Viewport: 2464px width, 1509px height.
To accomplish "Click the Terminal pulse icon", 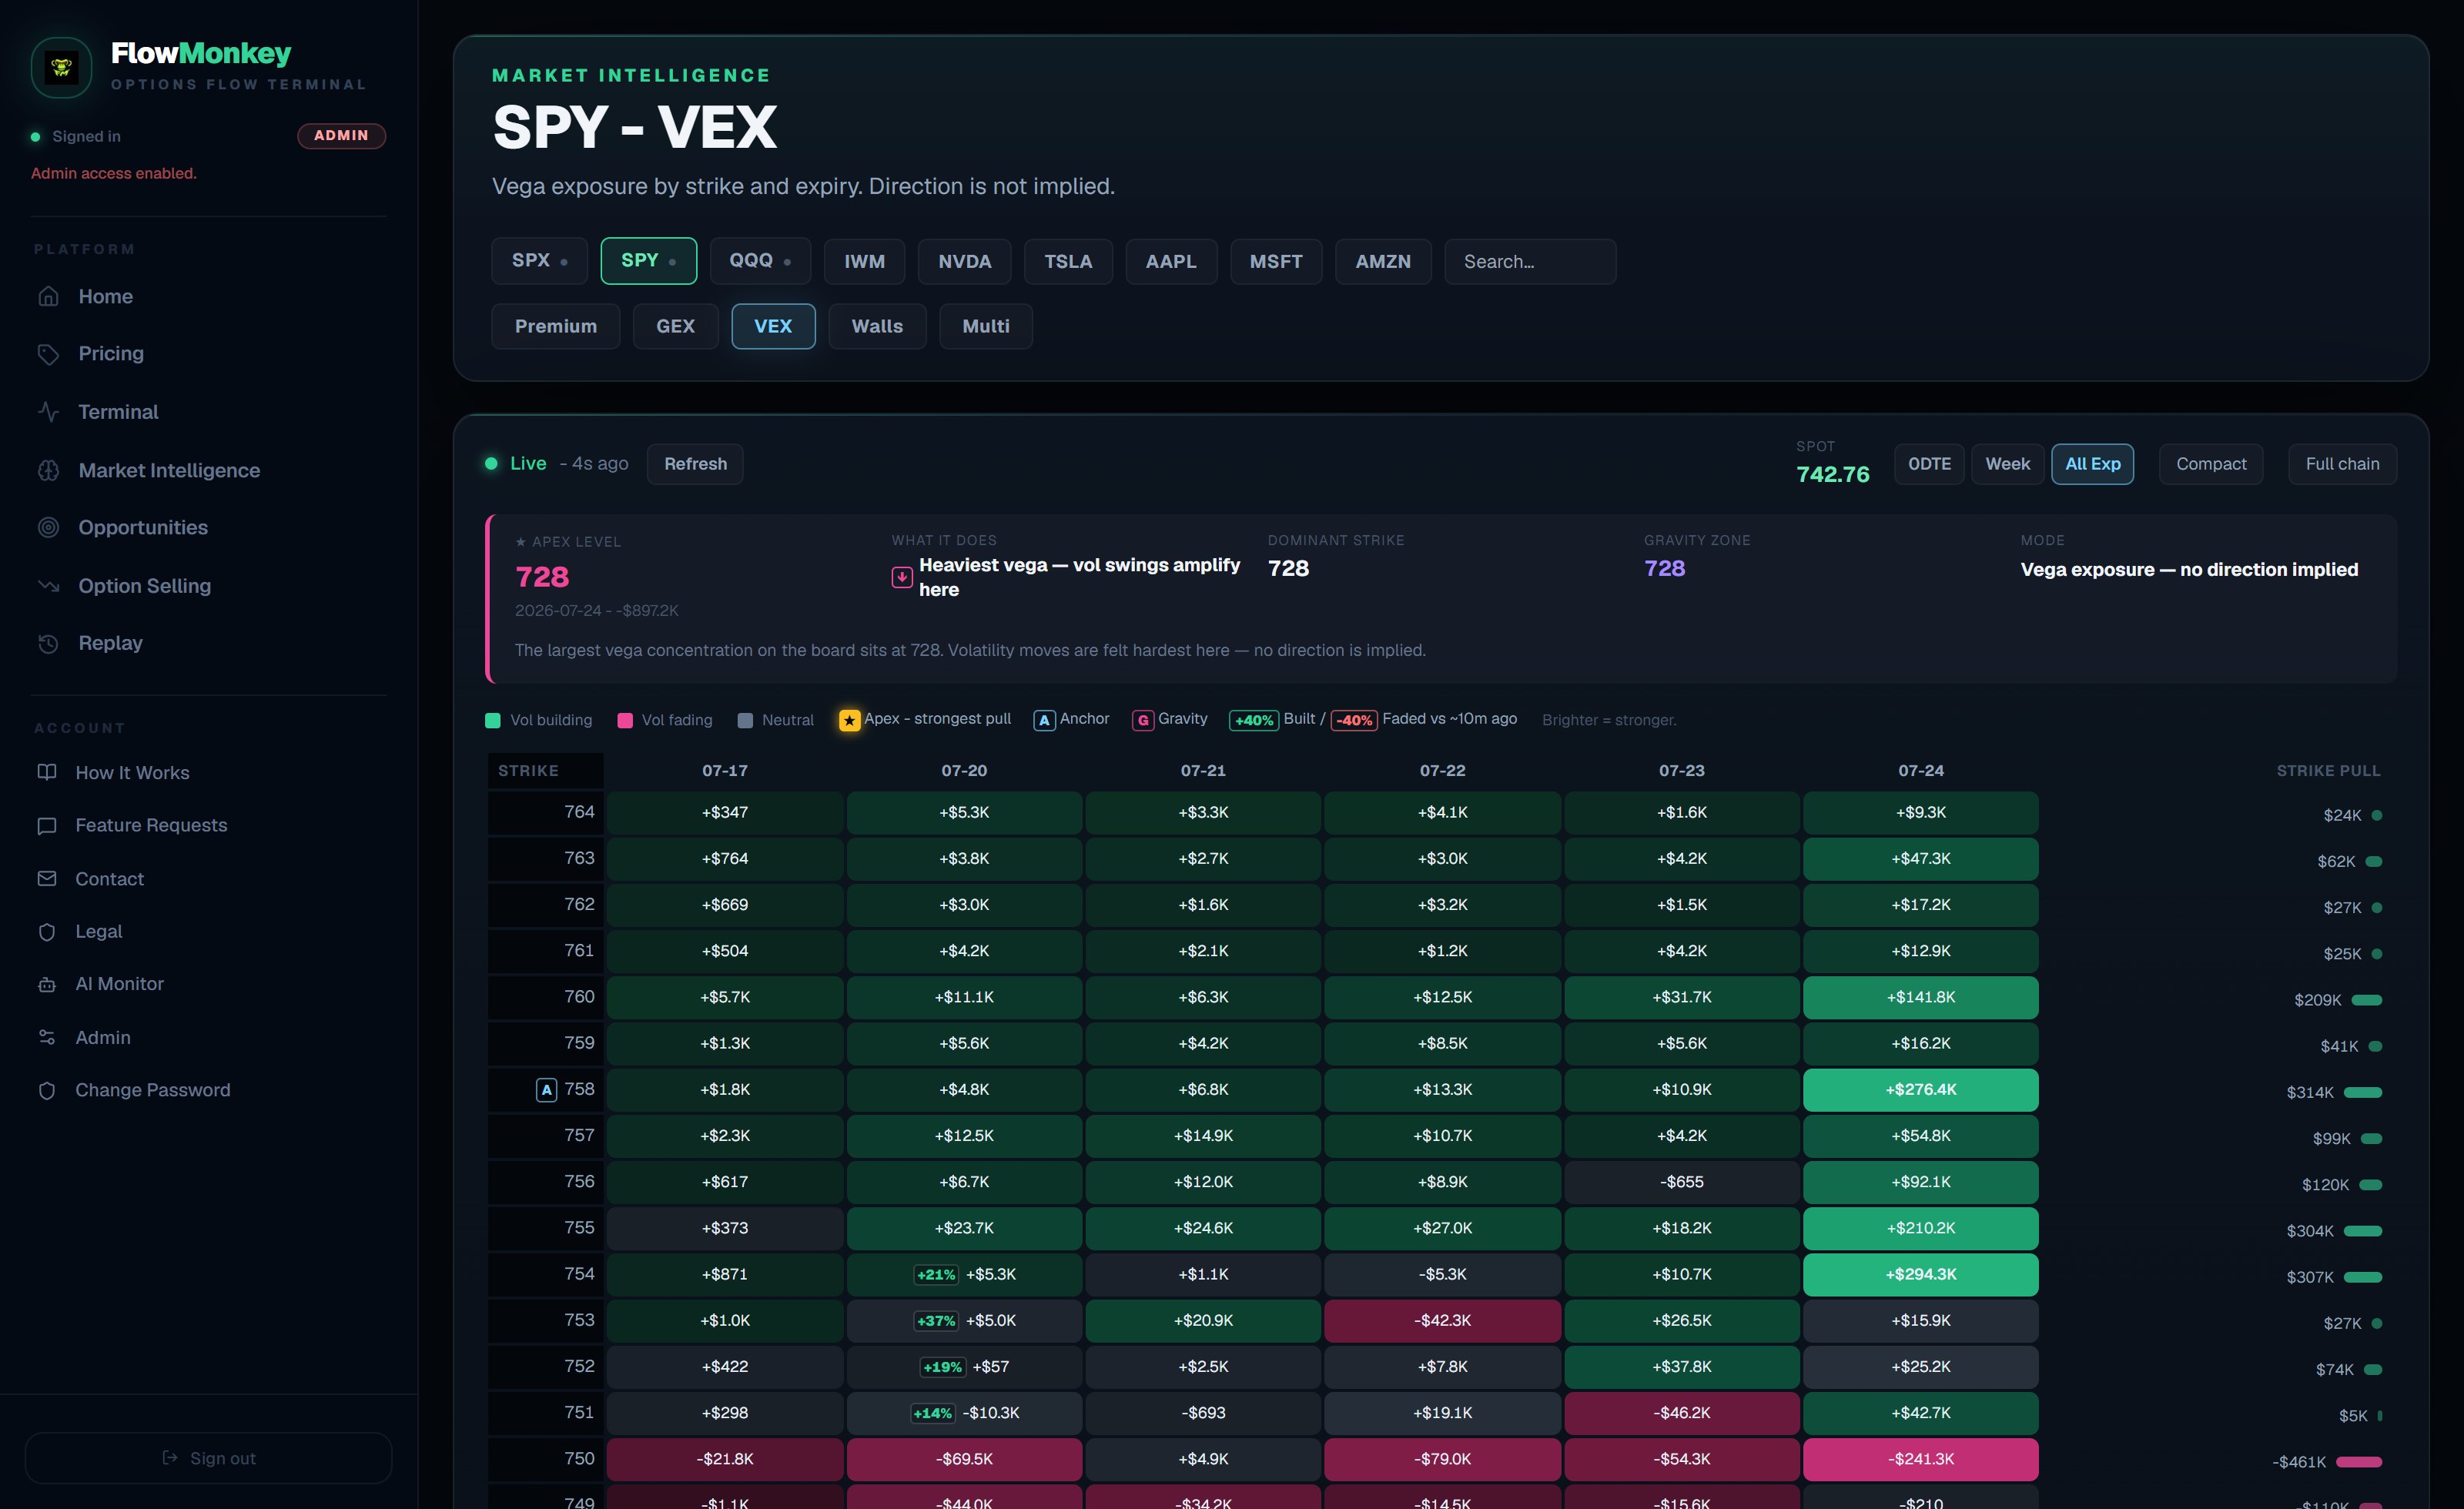I will (48, 412).
